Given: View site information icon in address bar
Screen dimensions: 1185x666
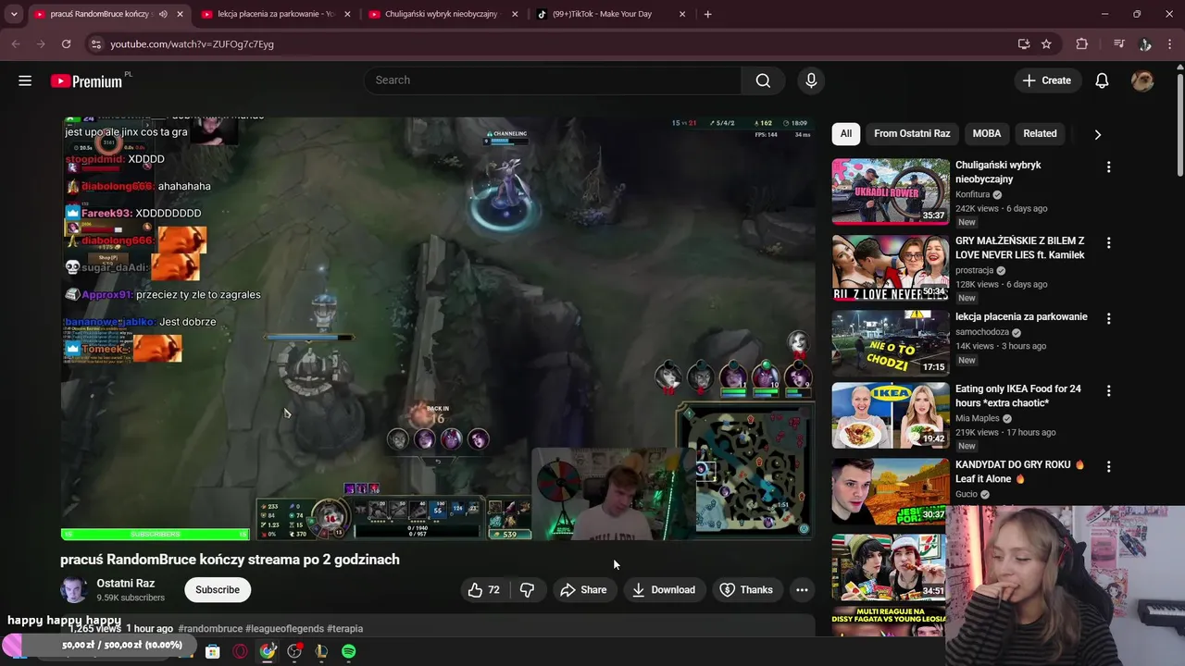Looking at the screenshot, I should [96, 43].
